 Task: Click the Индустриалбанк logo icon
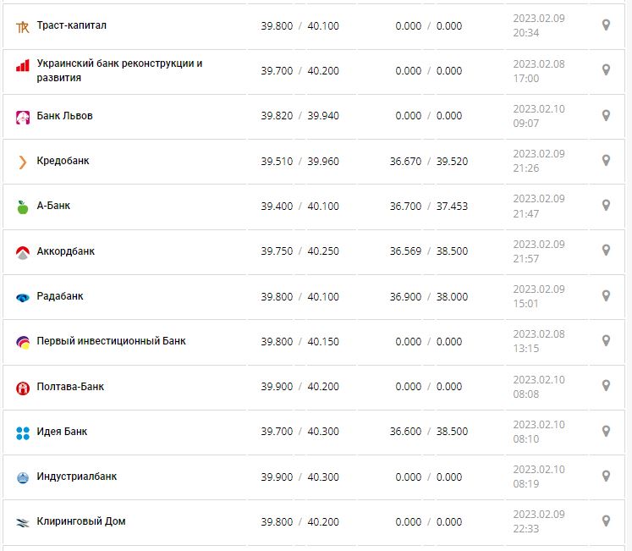[23, 477]
